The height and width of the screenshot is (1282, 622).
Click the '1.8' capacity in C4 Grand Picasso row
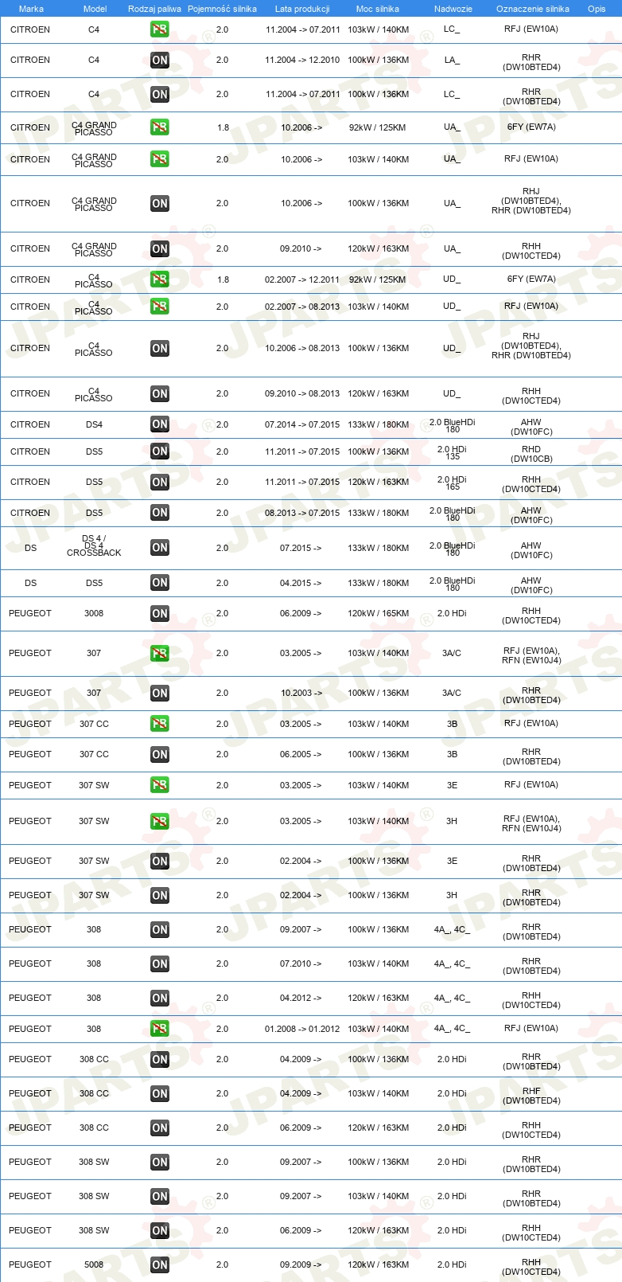223,127
